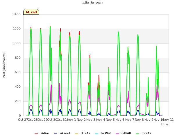Click the 800 y-axis tick label

coord(18,58)
